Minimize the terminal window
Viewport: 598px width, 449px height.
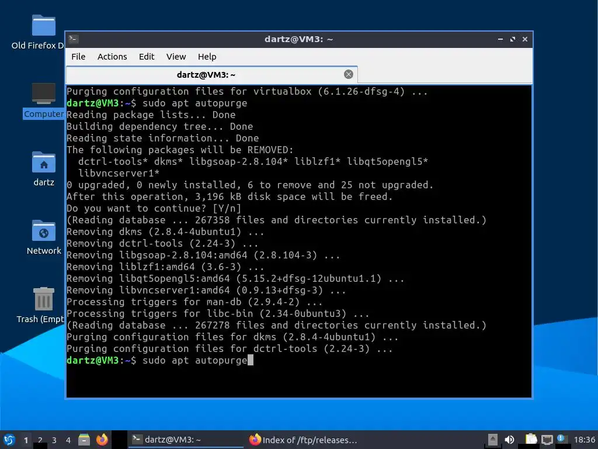[500, 39]
